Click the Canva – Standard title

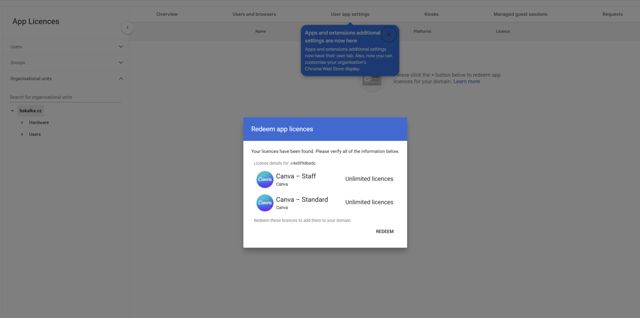pyautogui.click(x=302, y=200)
